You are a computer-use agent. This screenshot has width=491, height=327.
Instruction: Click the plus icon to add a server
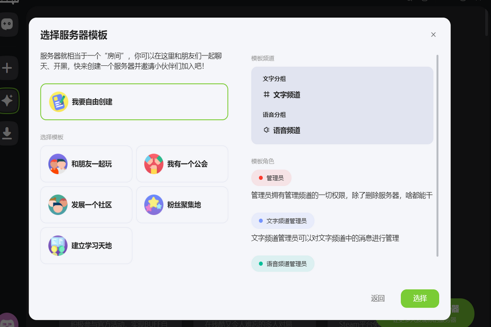coord(6,68)
